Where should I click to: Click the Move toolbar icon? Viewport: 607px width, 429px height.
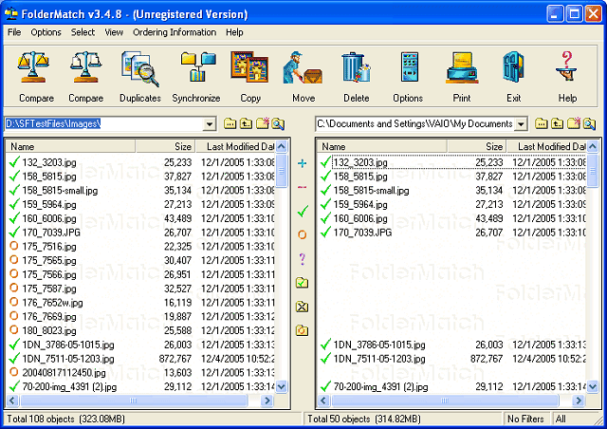coord(303,77)
